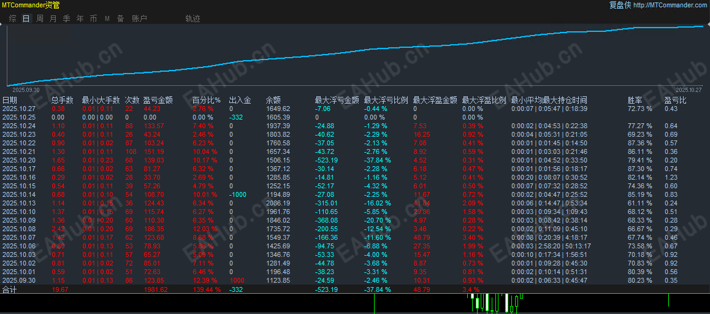Screen dimensions: 710x314
Task: Click the 12.39 % percentage cell
Action: click(x=205, y=280)
